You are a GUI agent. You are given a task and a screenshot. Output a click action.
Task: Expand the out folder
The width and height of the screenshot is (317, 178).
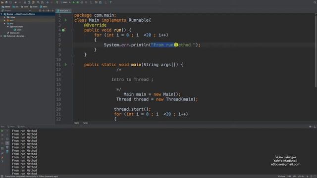coord(4,20)
